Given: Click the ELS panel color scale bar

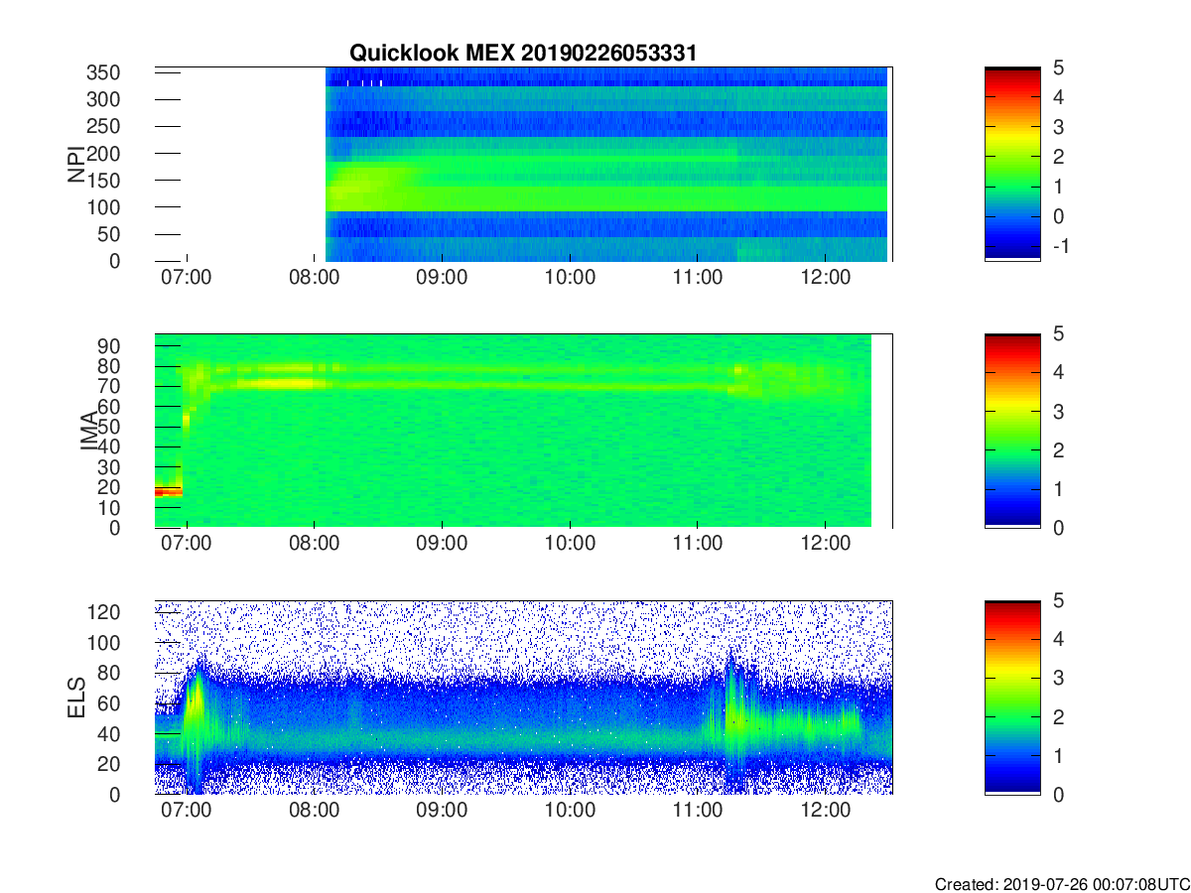Looking at the screenshot, I should 1012,698.
